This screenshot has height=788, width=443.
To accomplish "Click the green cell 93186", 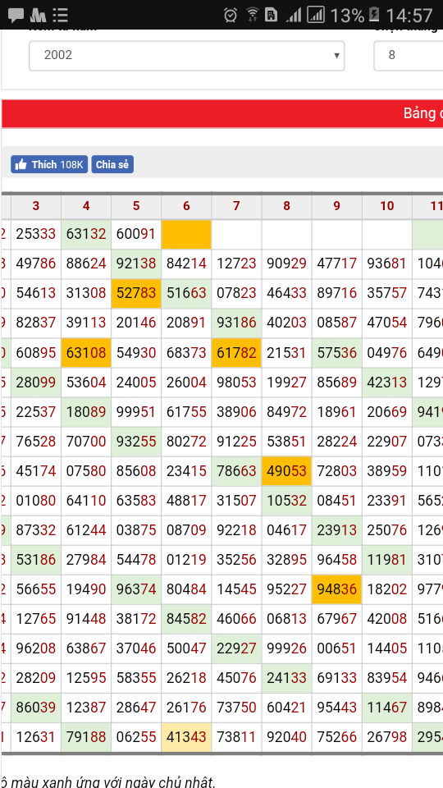I will [x=236, y=323].
